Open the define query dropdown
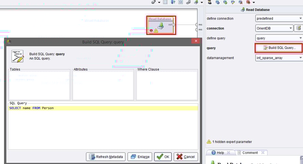This screenshot has height=164, width=303. tap(279, 38)
